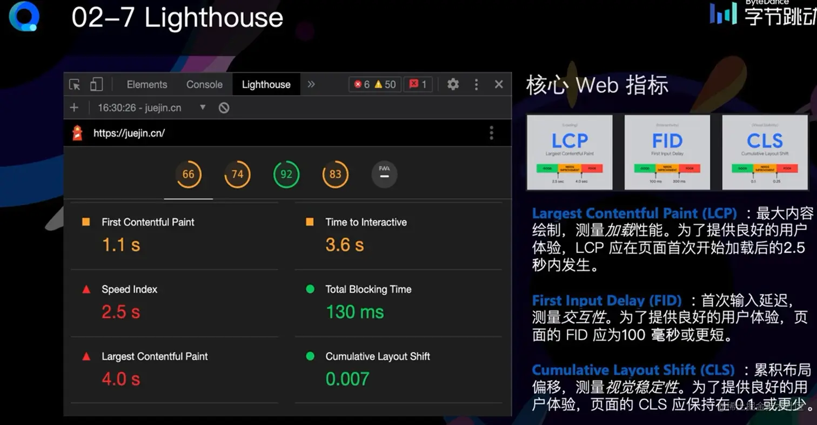Click the blue Cumulative Layout Shift (CLS) heading

(634, 370)
